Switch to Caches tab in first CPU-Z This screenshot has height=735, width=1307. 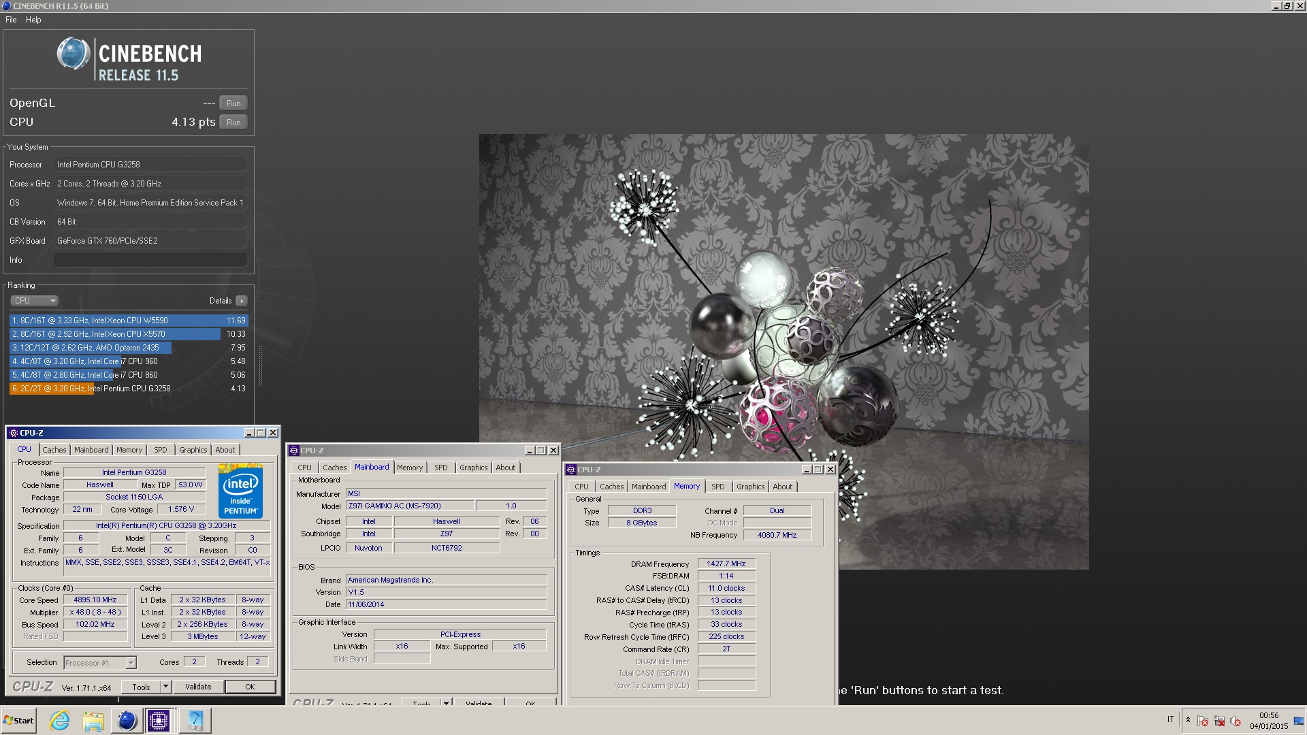click(x=54, y=450)
